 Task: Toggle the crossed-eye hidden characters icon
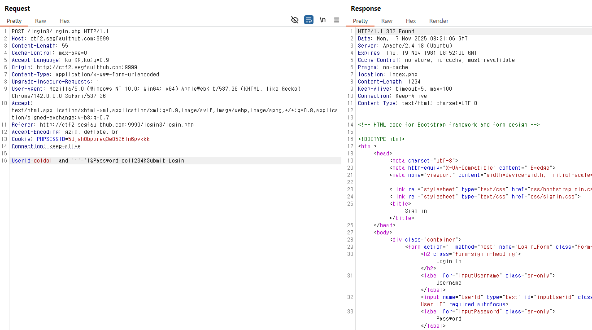pos(295,20)
